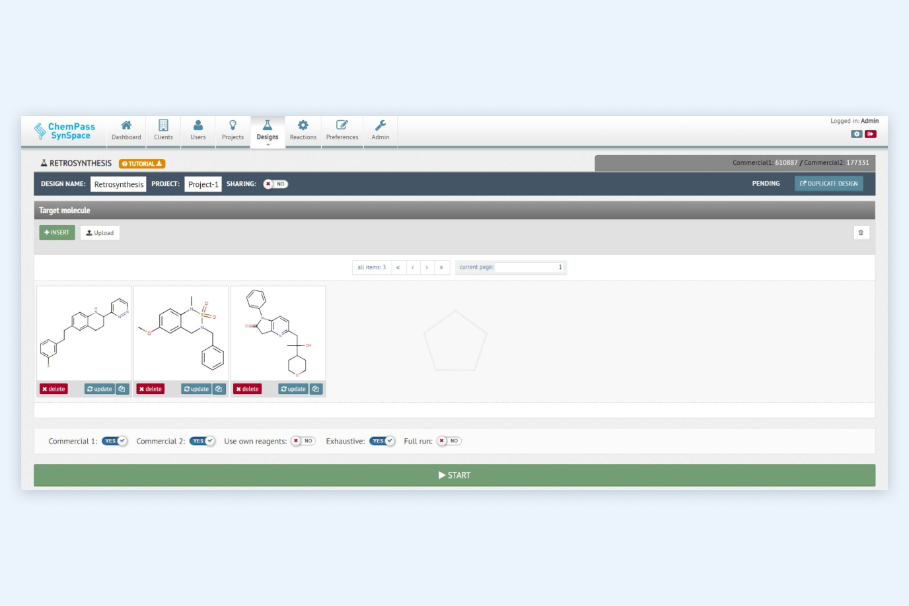Go to next page of molecules
This screenshot has height=606, width=909.
coord(427,267)
